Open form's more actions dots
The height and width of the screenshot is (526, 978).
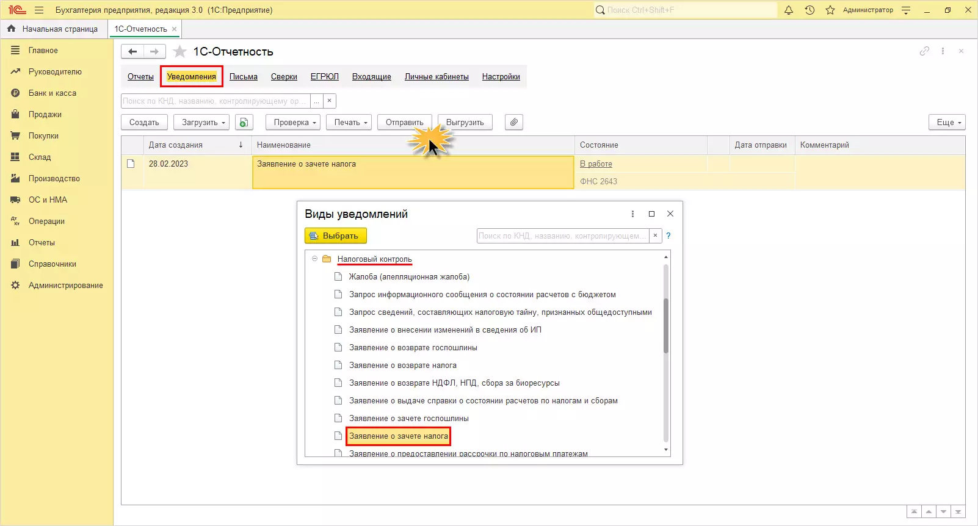(943, 51)
